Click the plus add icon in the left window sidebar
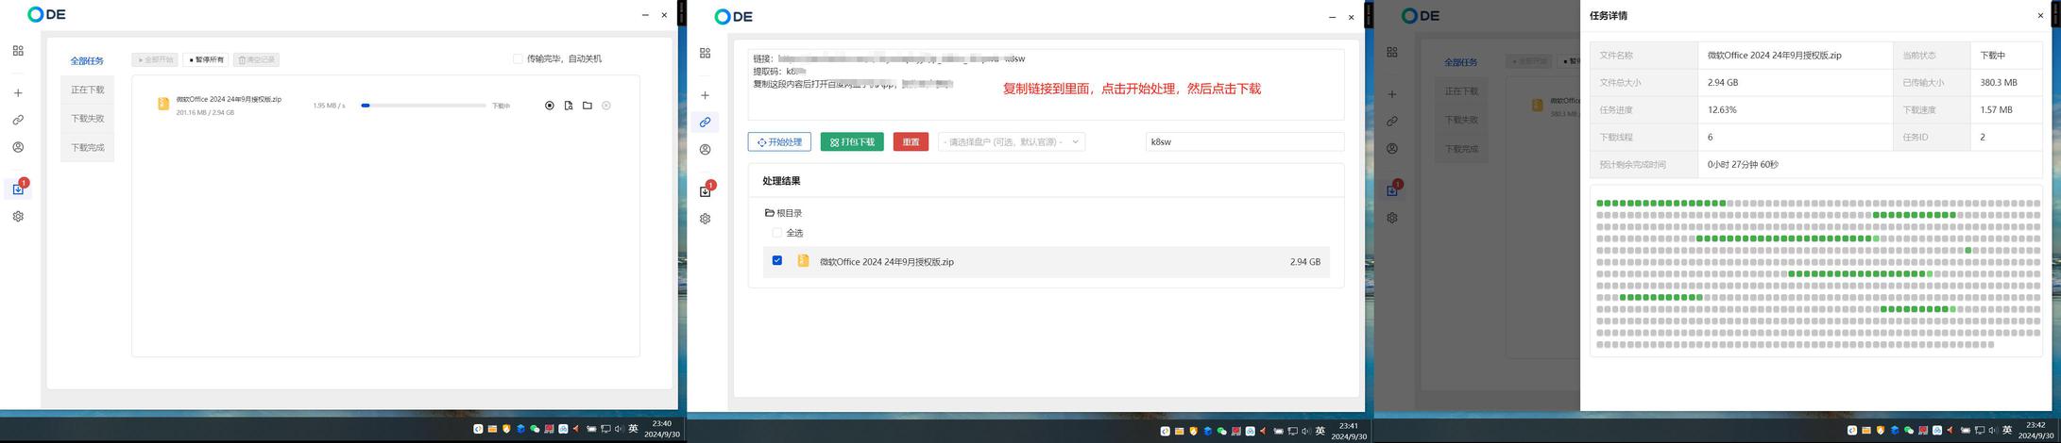Image resolution: width=2061 pixels, height=443 pixels. click(18, 93)
